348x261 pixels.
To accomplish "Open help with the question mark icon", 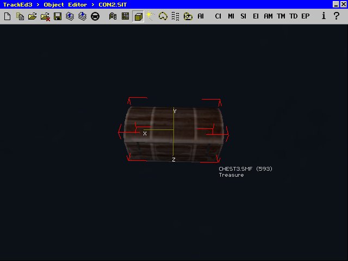I will [x=337, y=16].
